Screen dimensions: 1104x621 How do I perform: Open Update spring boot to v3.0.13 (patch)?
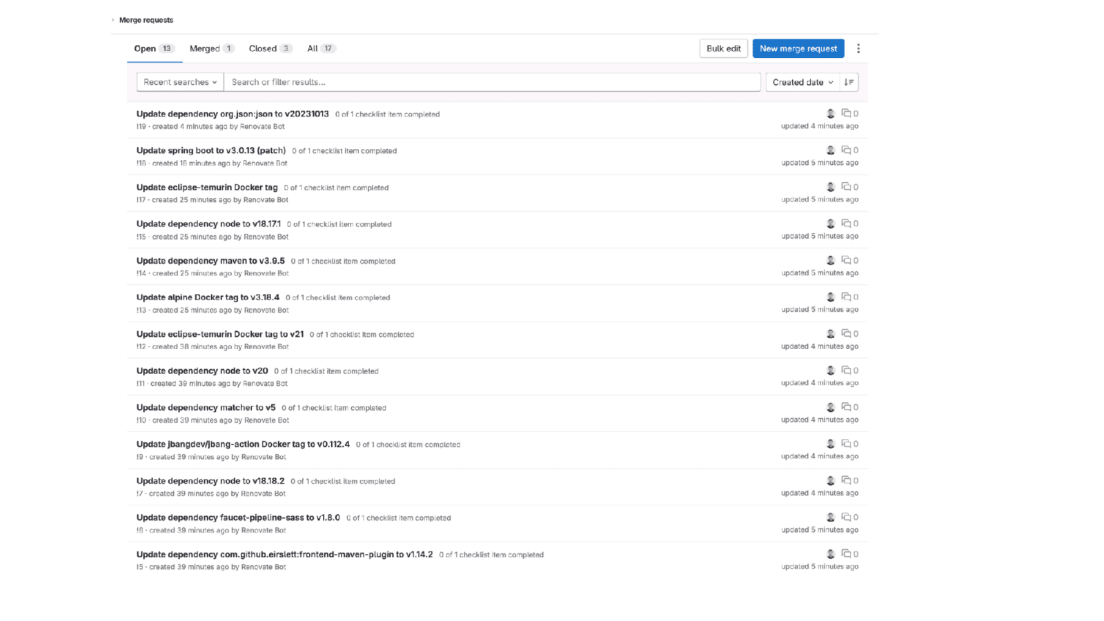pyautogui.click(x=211, y=150)
